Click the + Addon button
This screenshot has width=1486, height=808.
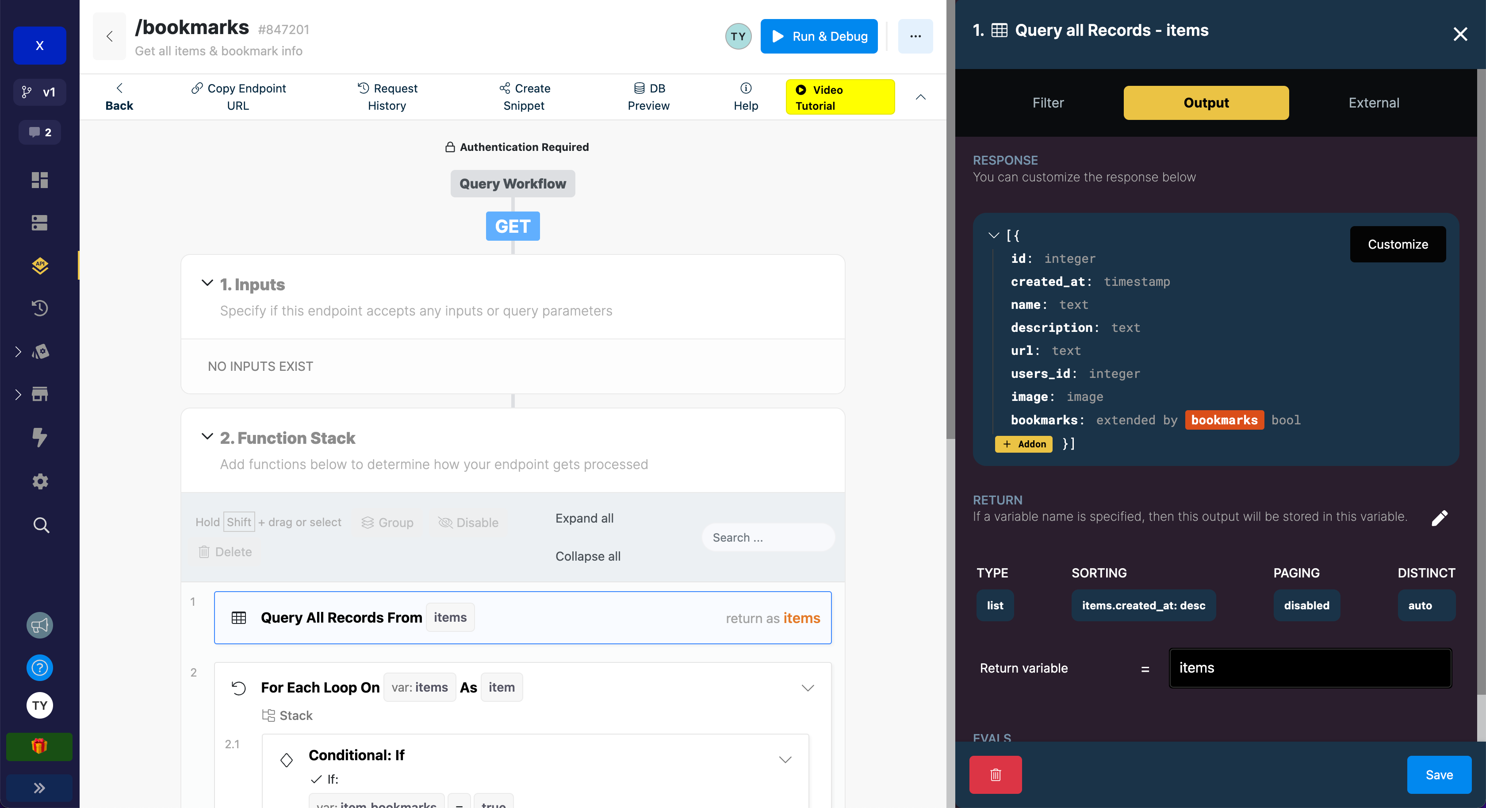[x=1024, y=444]
